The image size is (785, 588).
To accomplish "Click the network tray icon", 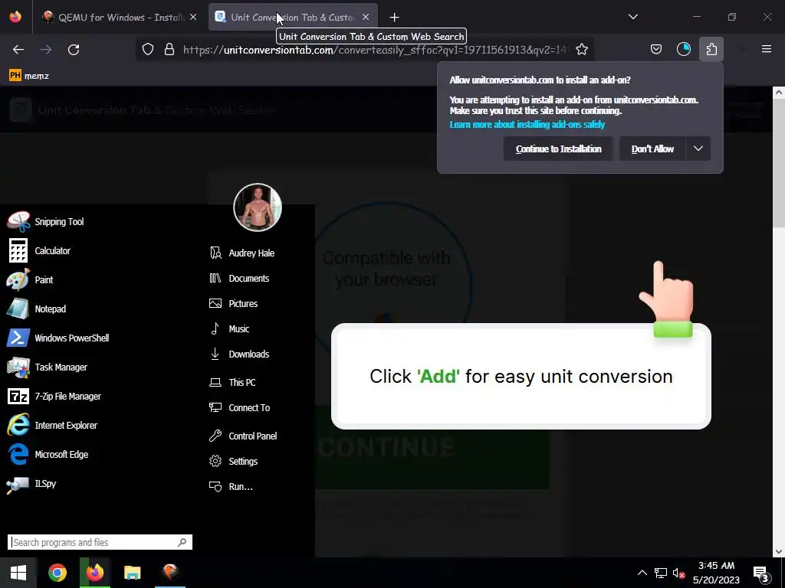I will click(x=660, y=573).
